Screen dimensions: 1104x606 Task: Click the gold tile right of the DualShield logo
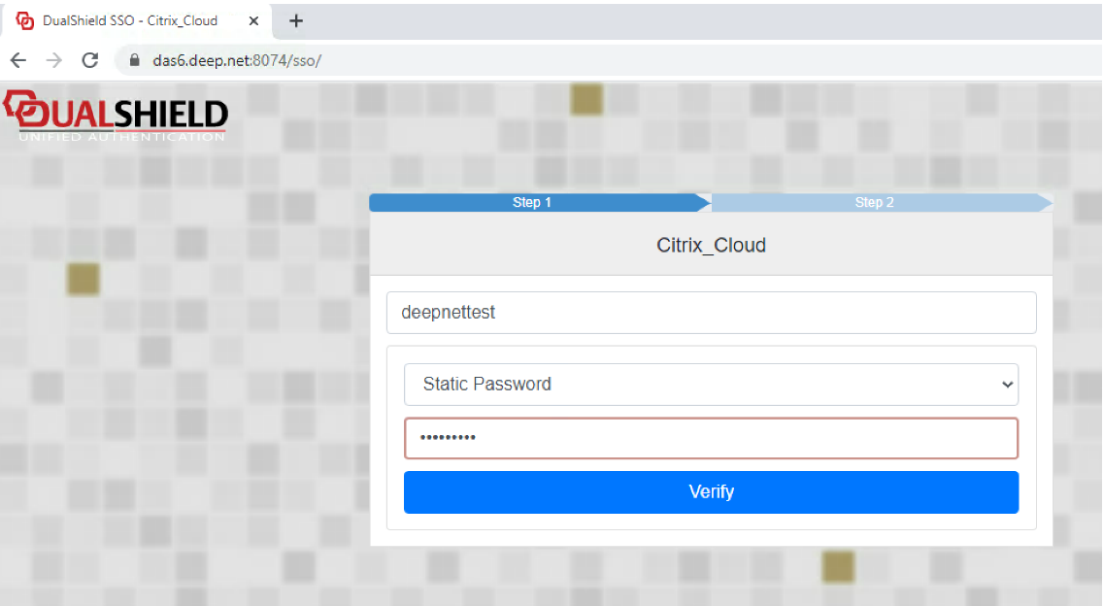[x=586, y=99]
